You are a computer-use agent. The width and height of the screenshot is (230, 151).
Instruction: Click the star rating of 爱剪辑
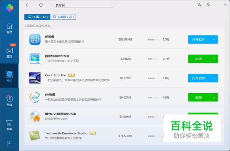pos(153,39)
